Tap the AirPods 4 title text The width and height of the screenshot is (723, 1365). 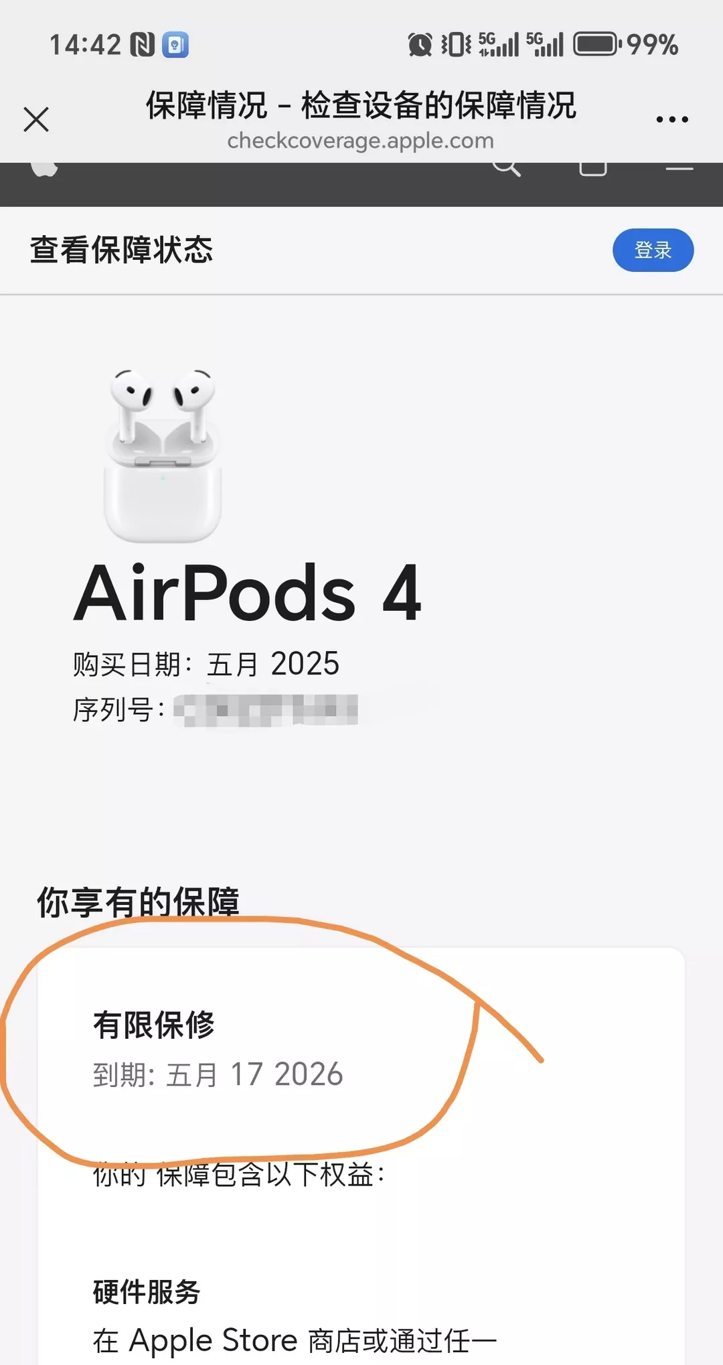(248, 593)
